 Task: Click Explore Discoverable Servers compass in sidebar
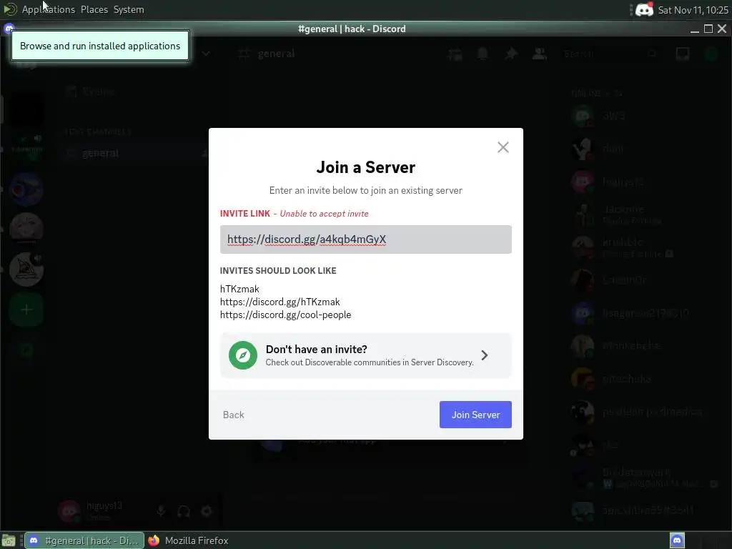(x=26, y=350)
